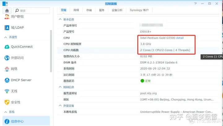The width and height of the screenshot is (223, 126).
Task: Collapse the 时间信息 section
Action: point(60,87)
